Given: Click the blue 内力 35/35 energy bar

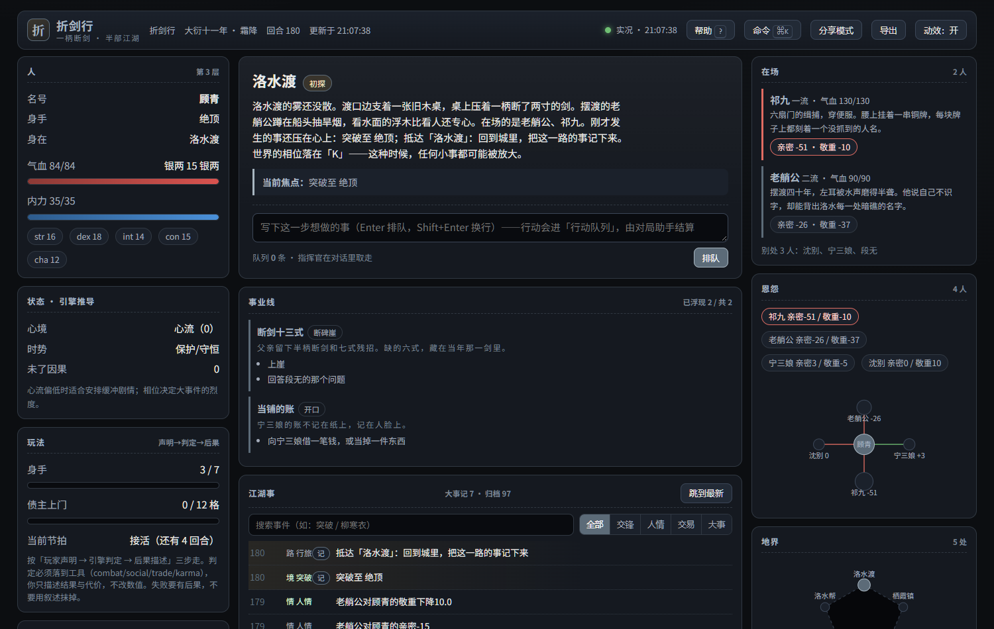Looking at the screenshot, I should coord(123,217).
